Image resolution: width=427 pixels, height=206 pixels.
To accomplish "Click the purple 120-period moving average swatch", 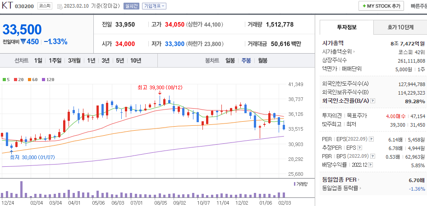I will click(43, 80).
